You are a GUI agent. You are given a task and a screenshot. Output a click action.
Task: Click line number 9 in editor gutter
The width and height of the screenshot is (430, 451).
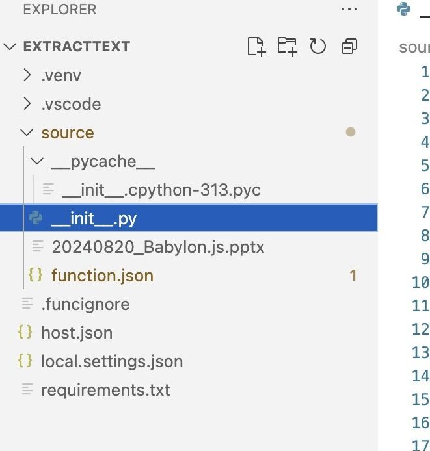coord(425,259)
